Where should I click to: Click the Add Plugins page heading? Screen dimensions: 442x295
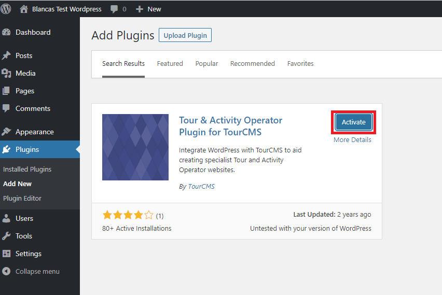pyautogui.click(x=123, y=35)
